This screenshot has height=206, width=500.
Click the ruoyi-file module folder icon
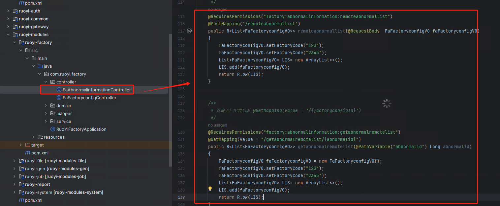click(x=21, y=161)
